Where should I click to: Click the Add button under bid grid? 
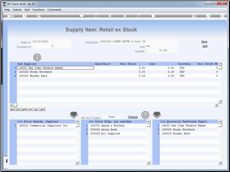(x=24, y=109)
